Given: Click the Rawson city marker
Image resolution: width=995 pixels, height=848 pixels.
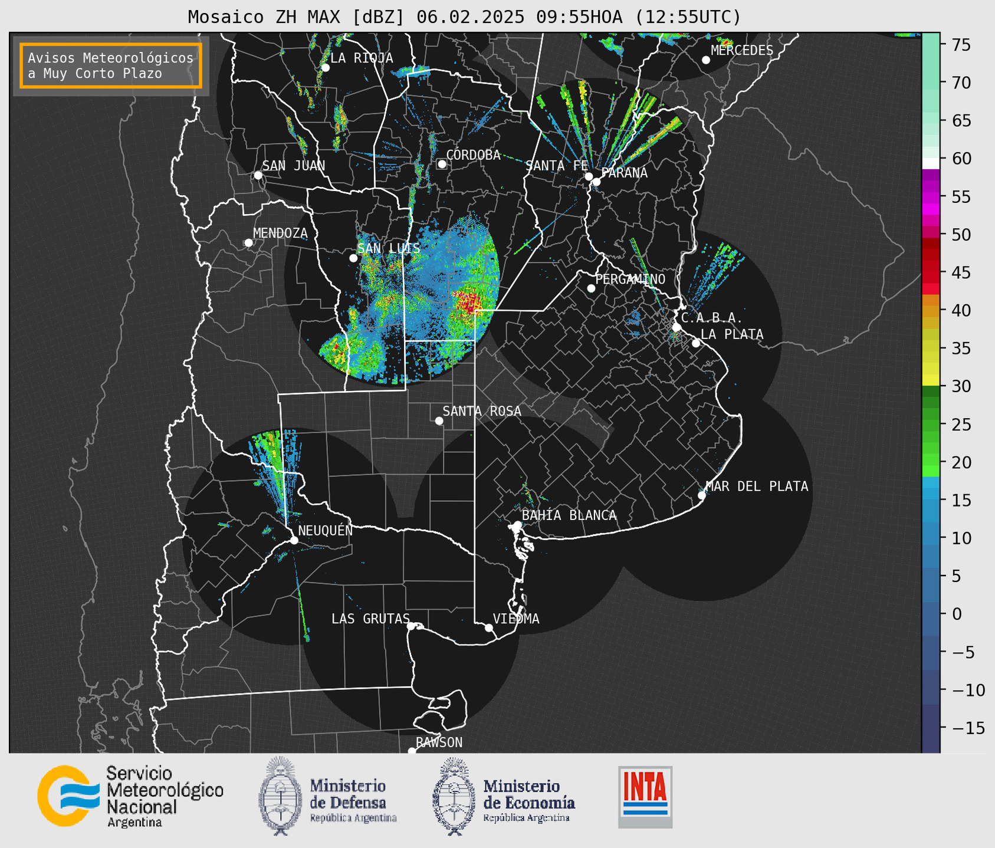Looking at the screenshot, I should [412, 751].
